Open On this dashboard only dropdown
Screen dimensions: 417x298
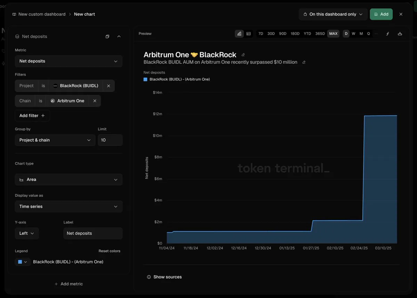coord(333,14)
